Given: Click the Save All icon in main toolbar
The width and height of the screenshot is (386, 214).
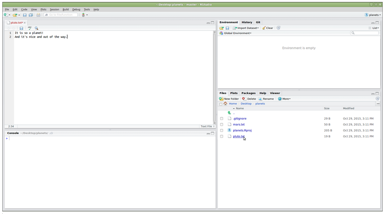Looking at the screenshot, I should coord(31,15).
